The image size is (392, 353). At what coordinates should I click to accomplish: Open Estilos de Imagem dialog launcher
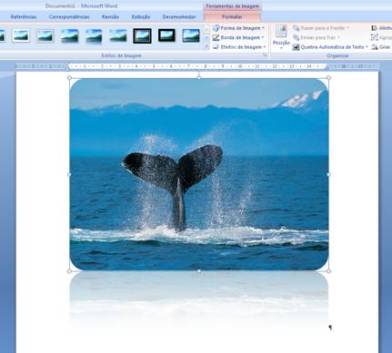(266, 55)
